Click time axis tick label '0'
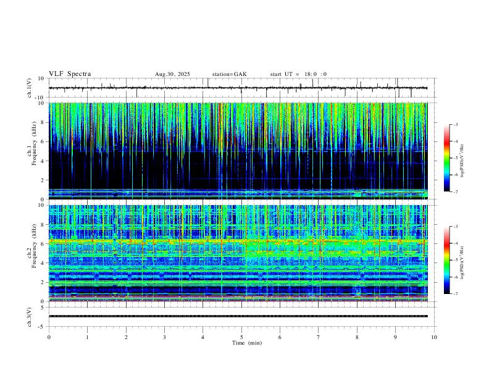 (49, 337)
